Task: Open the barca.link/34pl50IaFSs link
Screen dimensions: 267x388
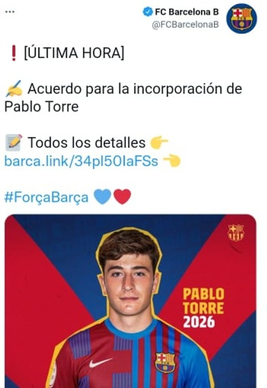Action: point(81,161)
